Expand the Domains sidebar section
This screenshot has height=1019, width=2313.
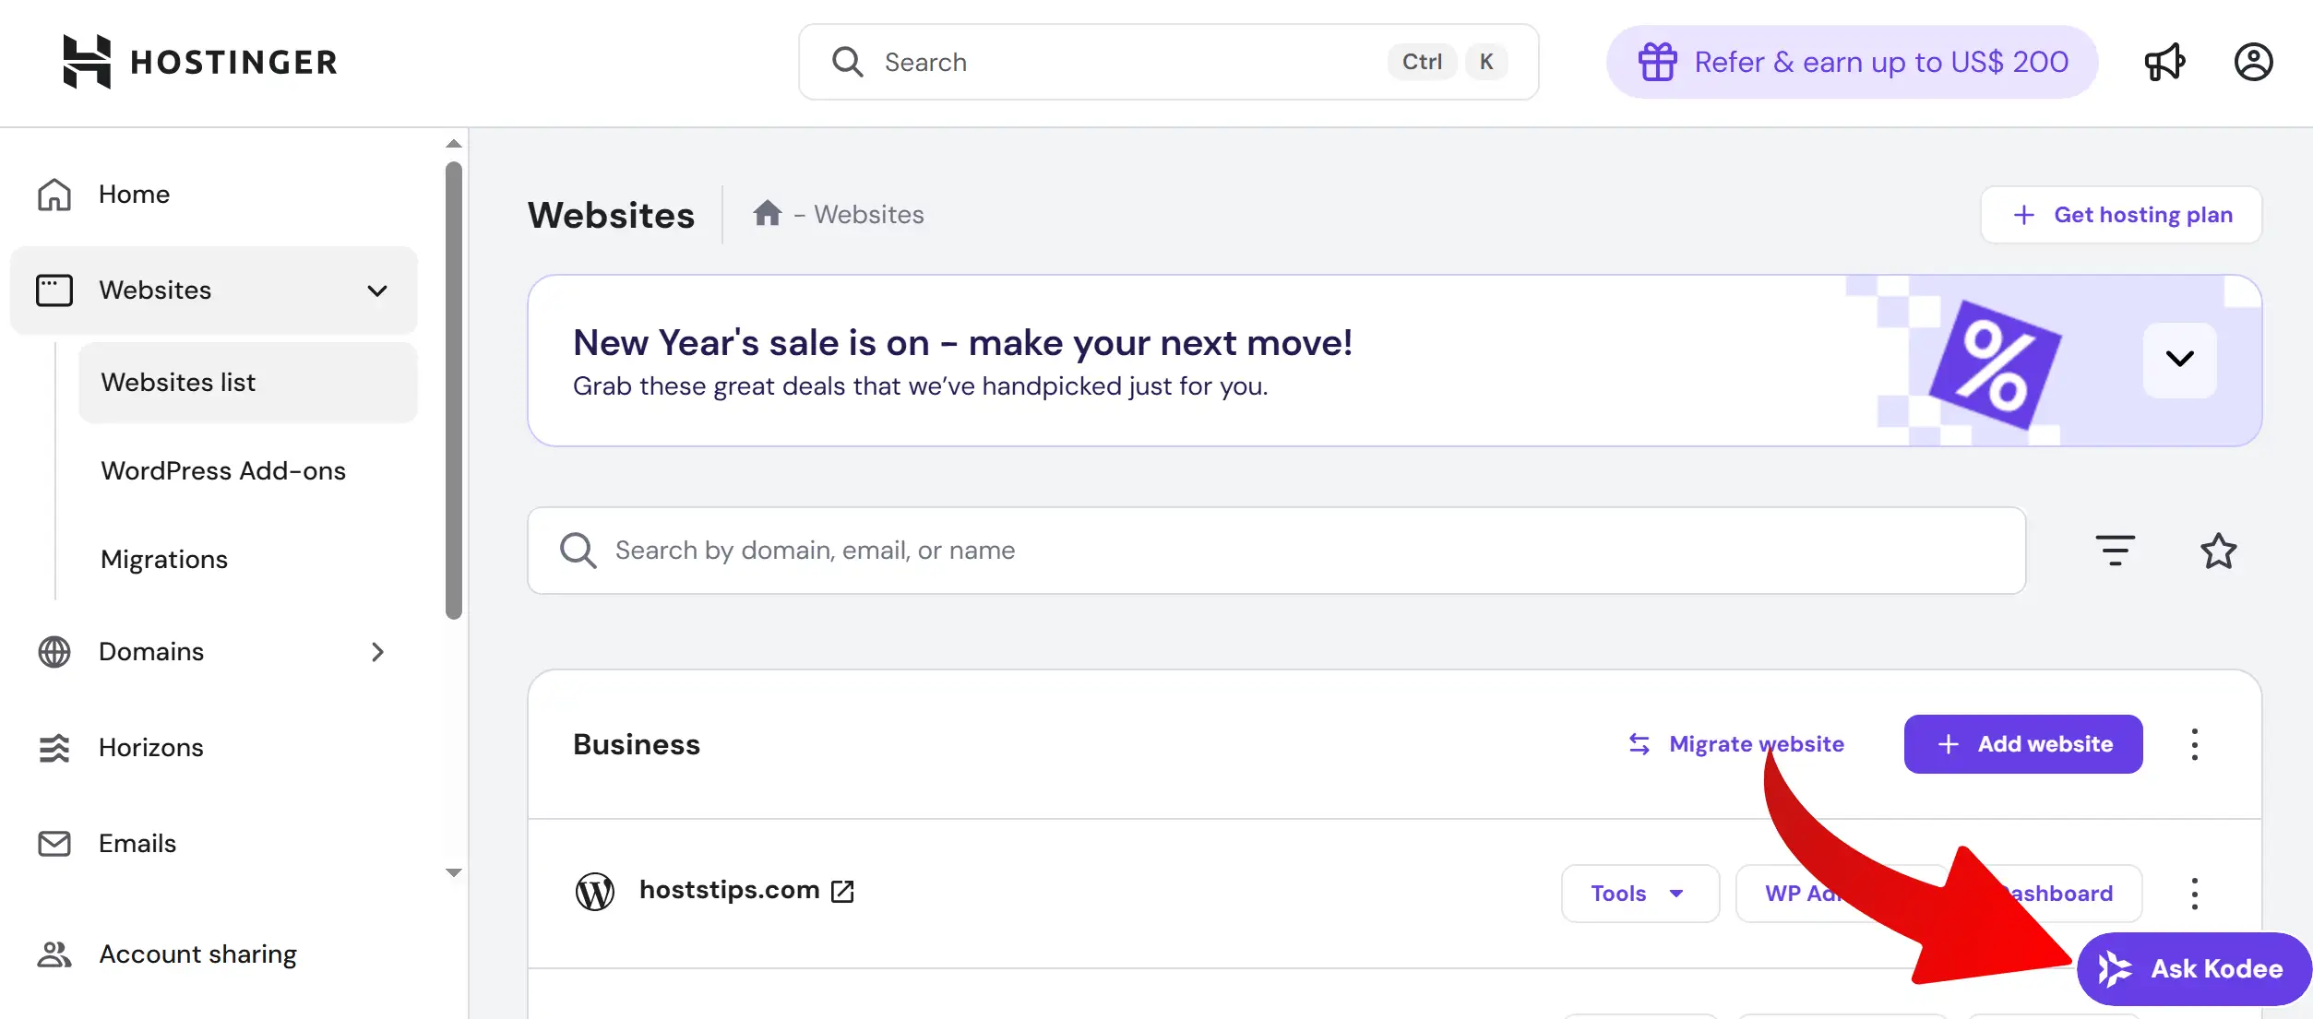pyautogui.click(x=376, y=652)
